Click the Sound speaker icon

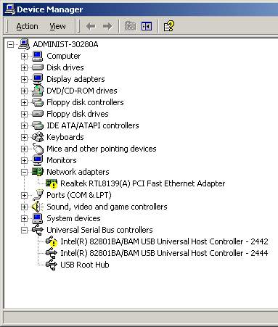[38, 207]
